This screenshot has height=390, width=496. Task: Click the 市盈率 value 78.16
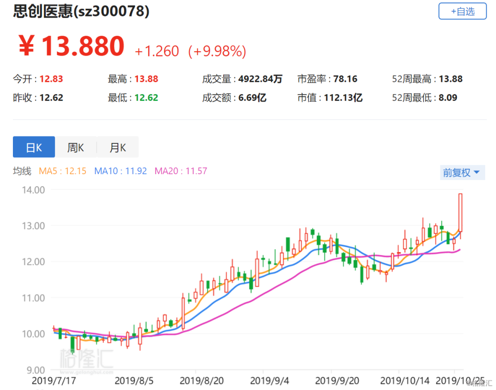point(345,79)
